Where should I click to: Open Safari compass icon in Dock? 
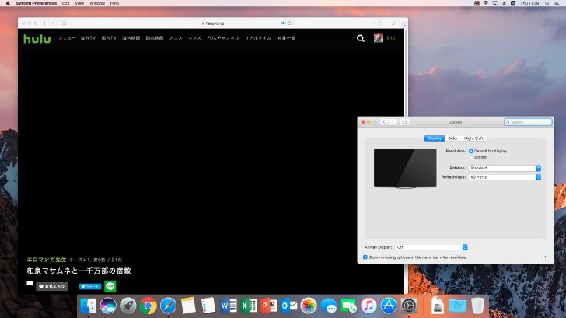click(168, 306)
